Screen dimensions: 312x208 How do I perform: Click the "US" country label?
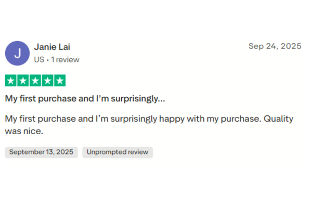pos(39,59)
